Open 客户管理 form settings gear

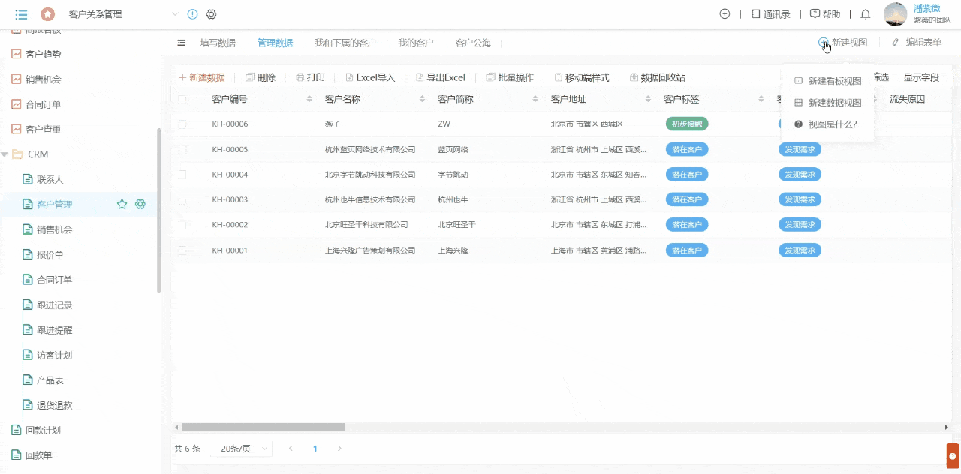point(140,204)
